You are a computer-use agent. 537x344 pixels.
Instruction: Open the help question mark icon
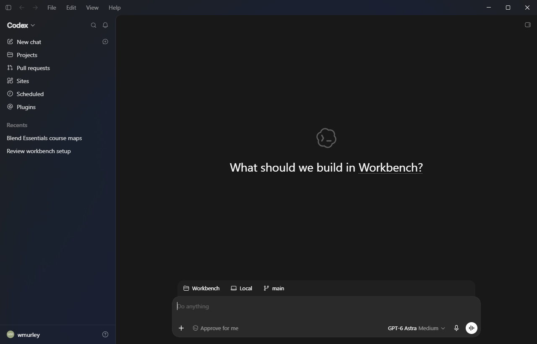[x=105, y=334]
